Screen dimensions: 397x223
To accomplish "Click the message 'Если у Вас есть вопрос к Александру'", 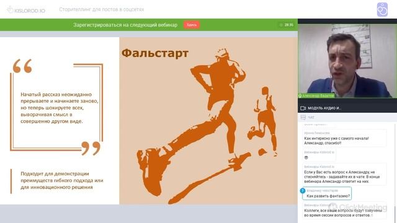I will point(345,174).
